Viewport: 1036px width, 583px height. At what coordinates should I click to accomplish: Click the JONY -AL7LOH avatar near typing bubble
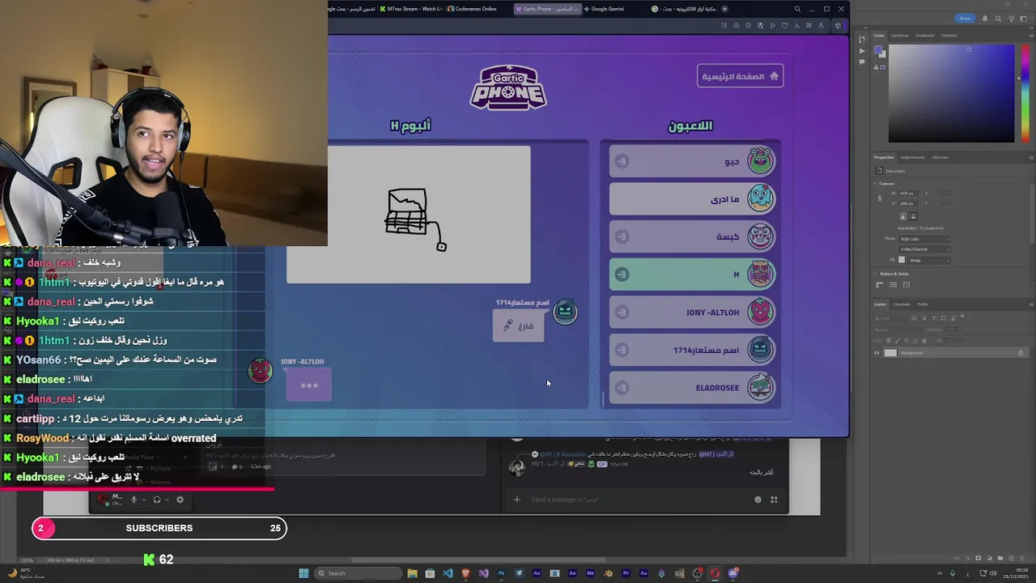[260, 370]
